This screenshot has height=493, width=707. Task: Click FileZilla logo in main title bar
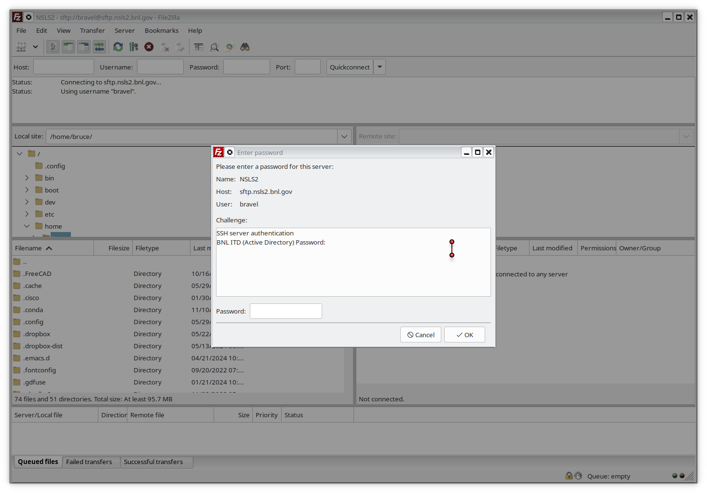point(17,17)
